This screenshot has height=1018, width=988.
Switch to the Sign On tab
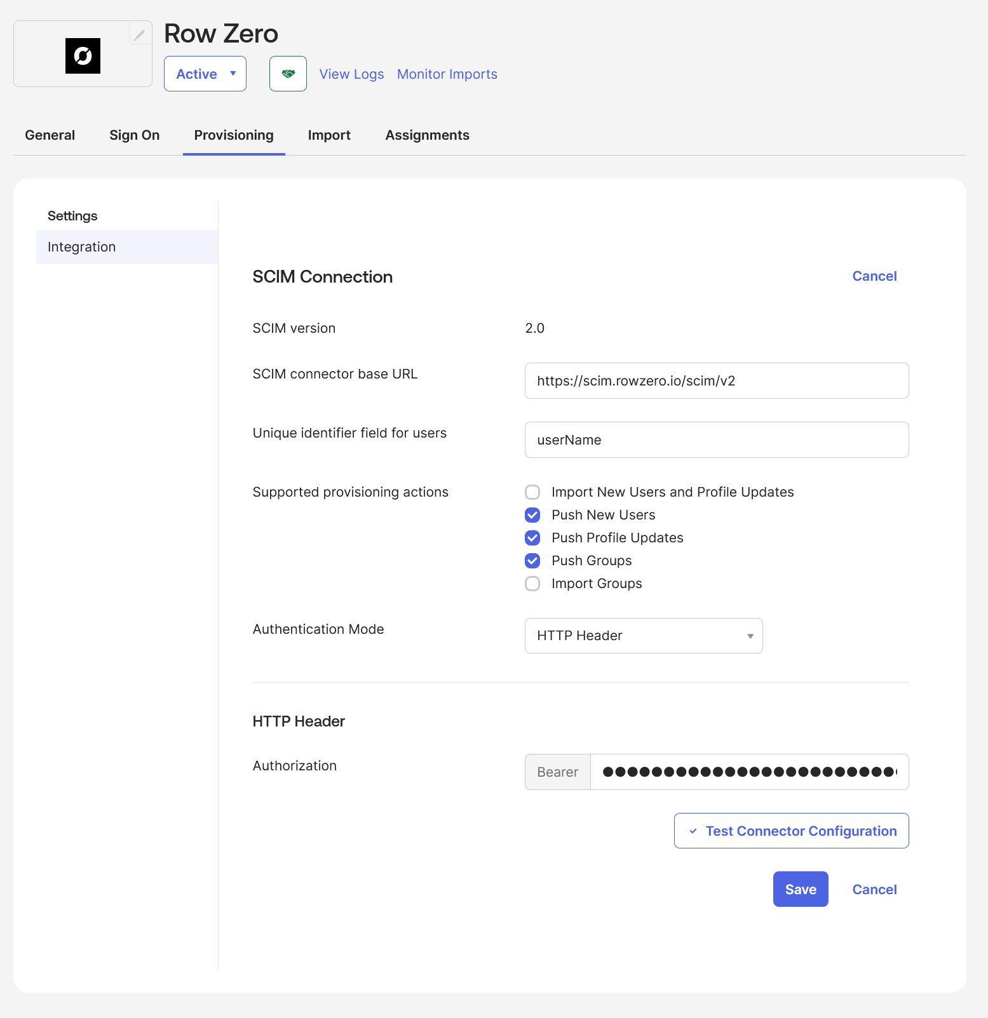(x=134, y=135)
